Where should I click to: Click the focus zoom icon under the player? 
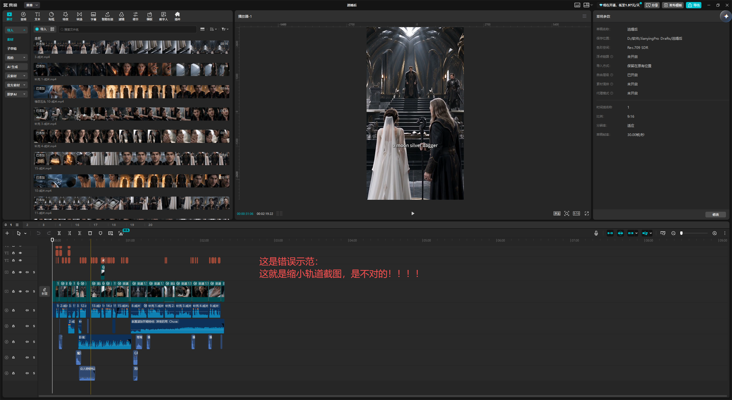coord(567,213)
